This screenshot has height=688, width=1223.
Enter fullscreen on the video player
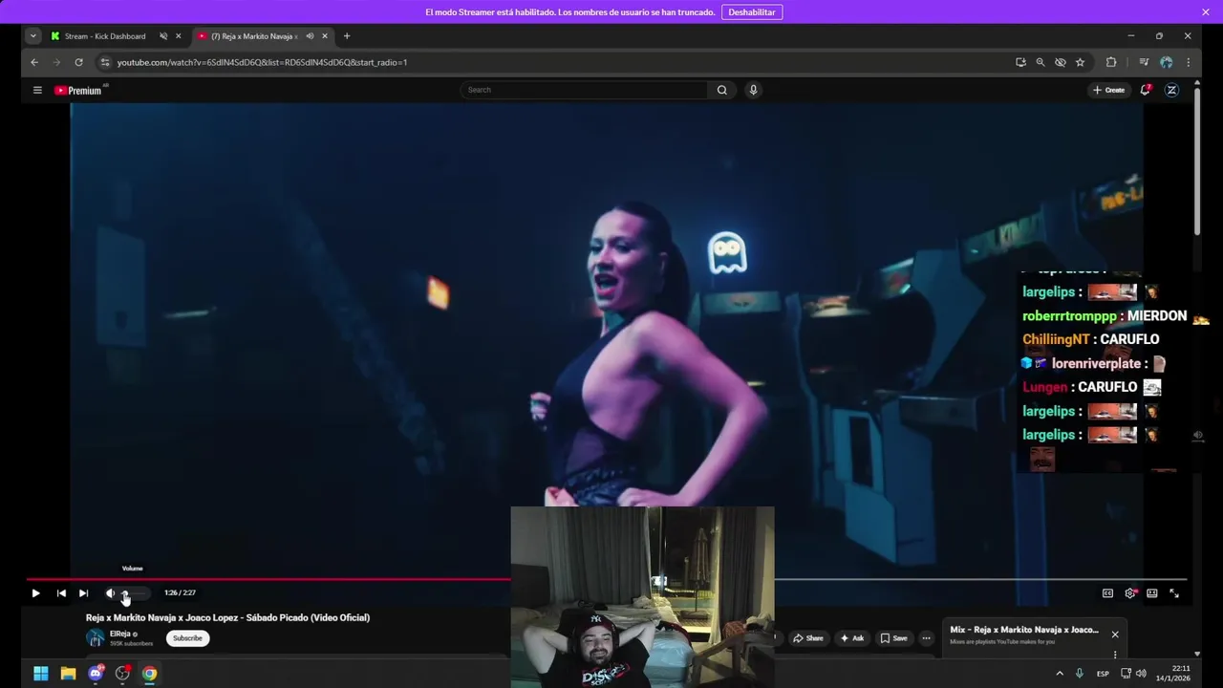tap(1174, 593)
